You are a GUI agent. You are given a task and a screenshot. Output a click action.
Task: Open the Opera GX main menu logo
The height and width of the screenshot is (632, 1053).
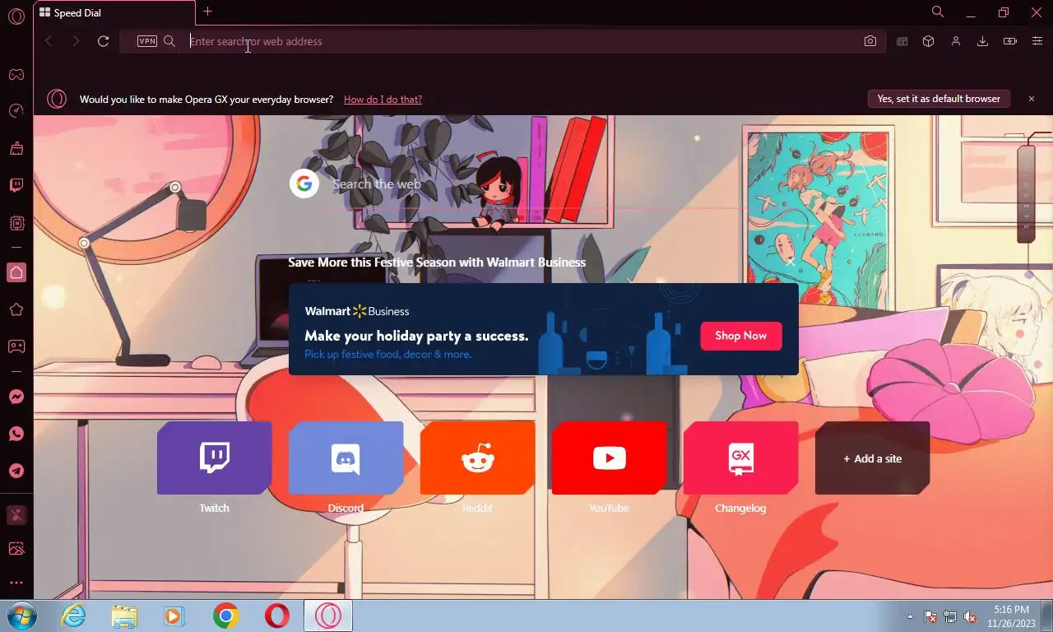tap(16, 16)
